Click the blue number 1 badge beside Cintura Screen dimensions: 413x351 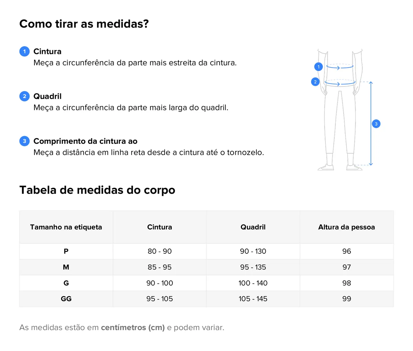(24, 52)
